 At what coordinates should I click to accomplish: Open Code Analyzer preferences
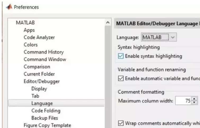click(39, 37)
